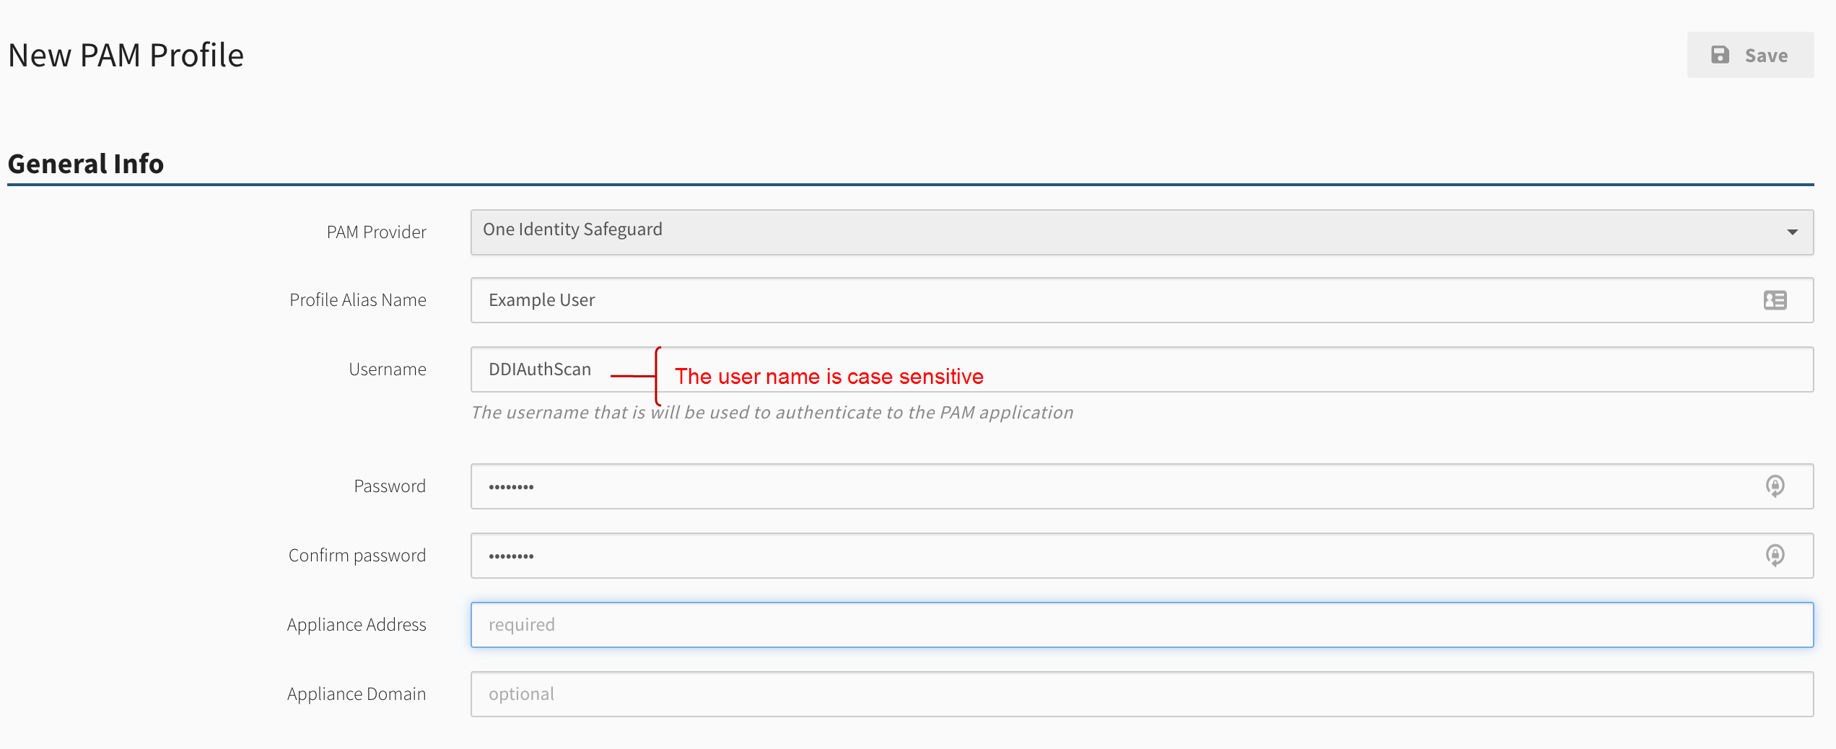Click the lock icon in the Password field
The height and width of the screenshot is (749, 1836).
(1775, 486)
